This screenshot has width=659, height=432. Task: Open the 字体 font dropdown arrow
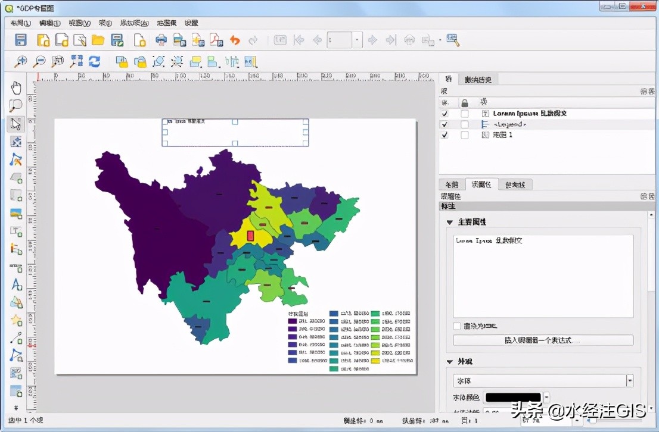click(x=630, y=380)
